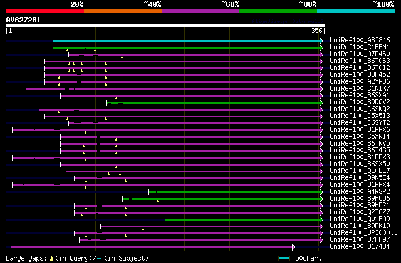Image resolution: width=401 pixels, height=263 pixels.
Task: Click the white query sequence bar
Action: click(165, 26)
